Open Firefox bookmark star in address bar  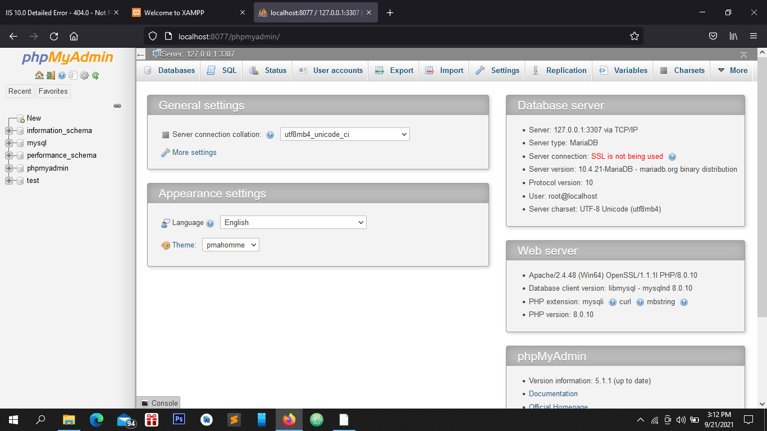634,36
